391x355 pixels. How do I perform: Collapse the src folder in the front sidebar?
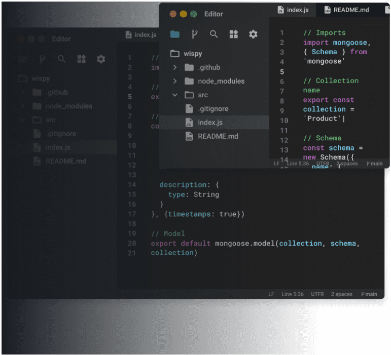coord(175,95)
